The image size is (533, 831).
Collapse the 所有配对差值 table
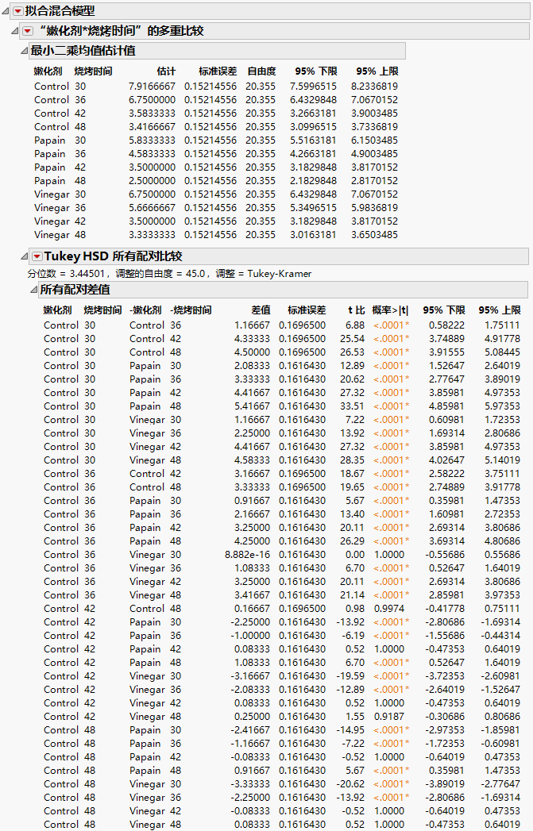(x=34, y=290)
